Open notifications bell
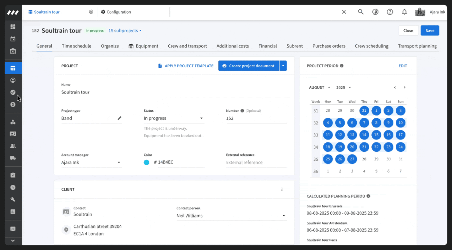Screen dimensions: 452x250 (x=404, y=12)
